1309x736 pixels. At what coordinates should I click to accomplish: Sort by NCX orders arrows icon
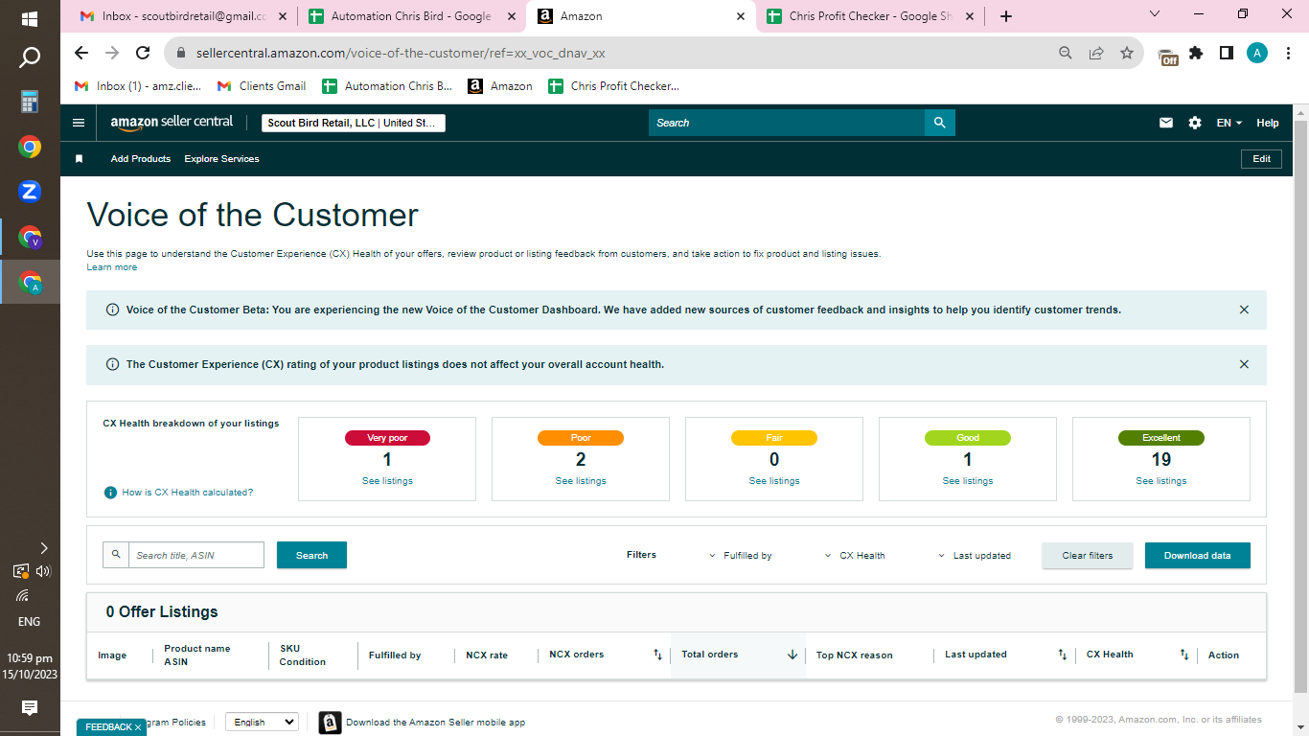(x=657, y=655)
